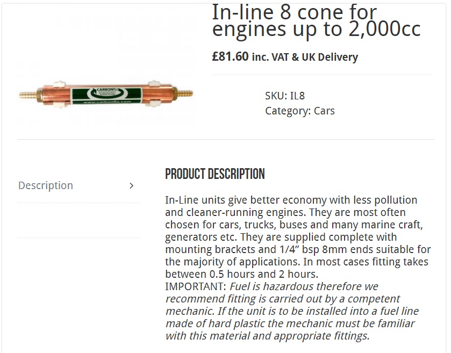
Task: Click the "Product Description" heading
Action: (x=215, y=174)
